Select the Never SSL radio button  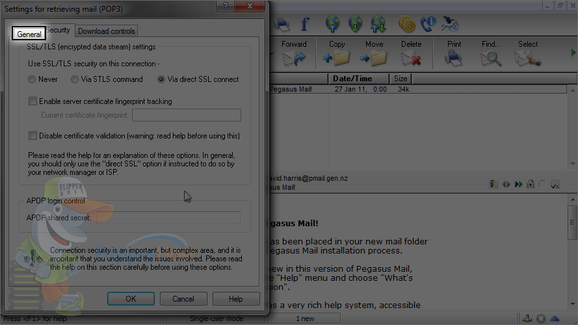32,79
